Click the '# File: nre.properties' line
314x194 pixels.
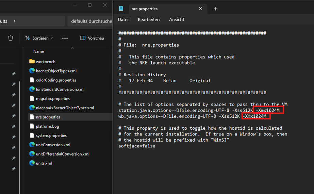149,45
